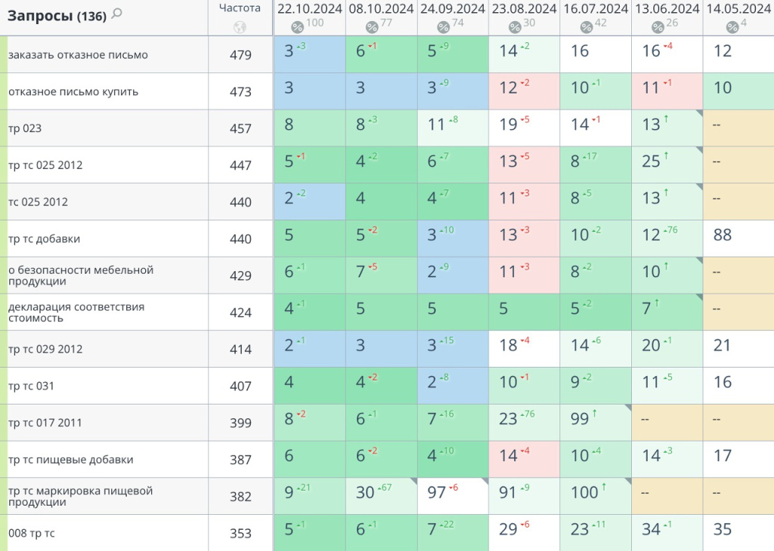Click the 88 position cell for 'тр тс добавки'
This screenshot has height=551, width=774.
point(723,235)
